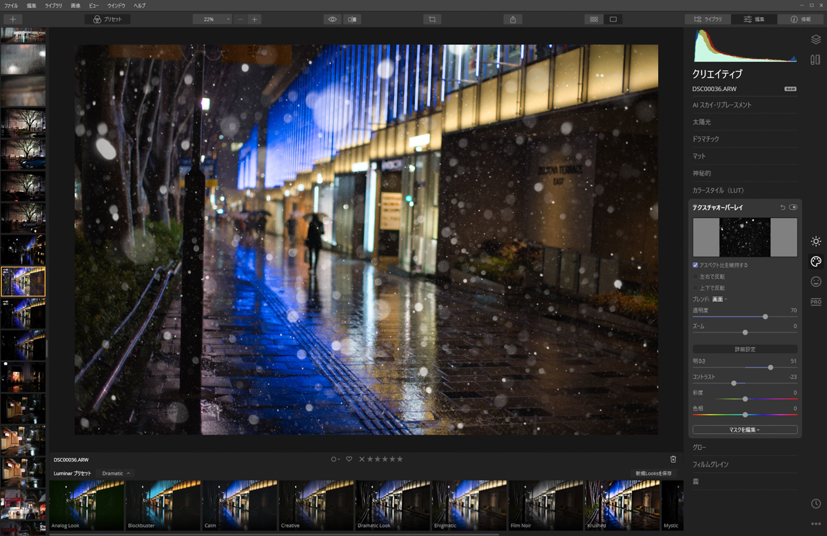Reset テクスチャオーバーレイ with the undo arrow

[782, 207]
